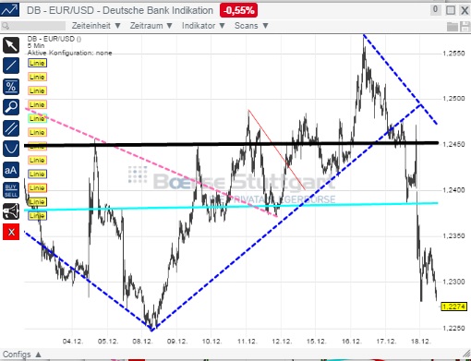Image resolution: width=471 pixels, height=361 pixels.
Task: Open the megaphone alert tool
Action: coord(11,211)
